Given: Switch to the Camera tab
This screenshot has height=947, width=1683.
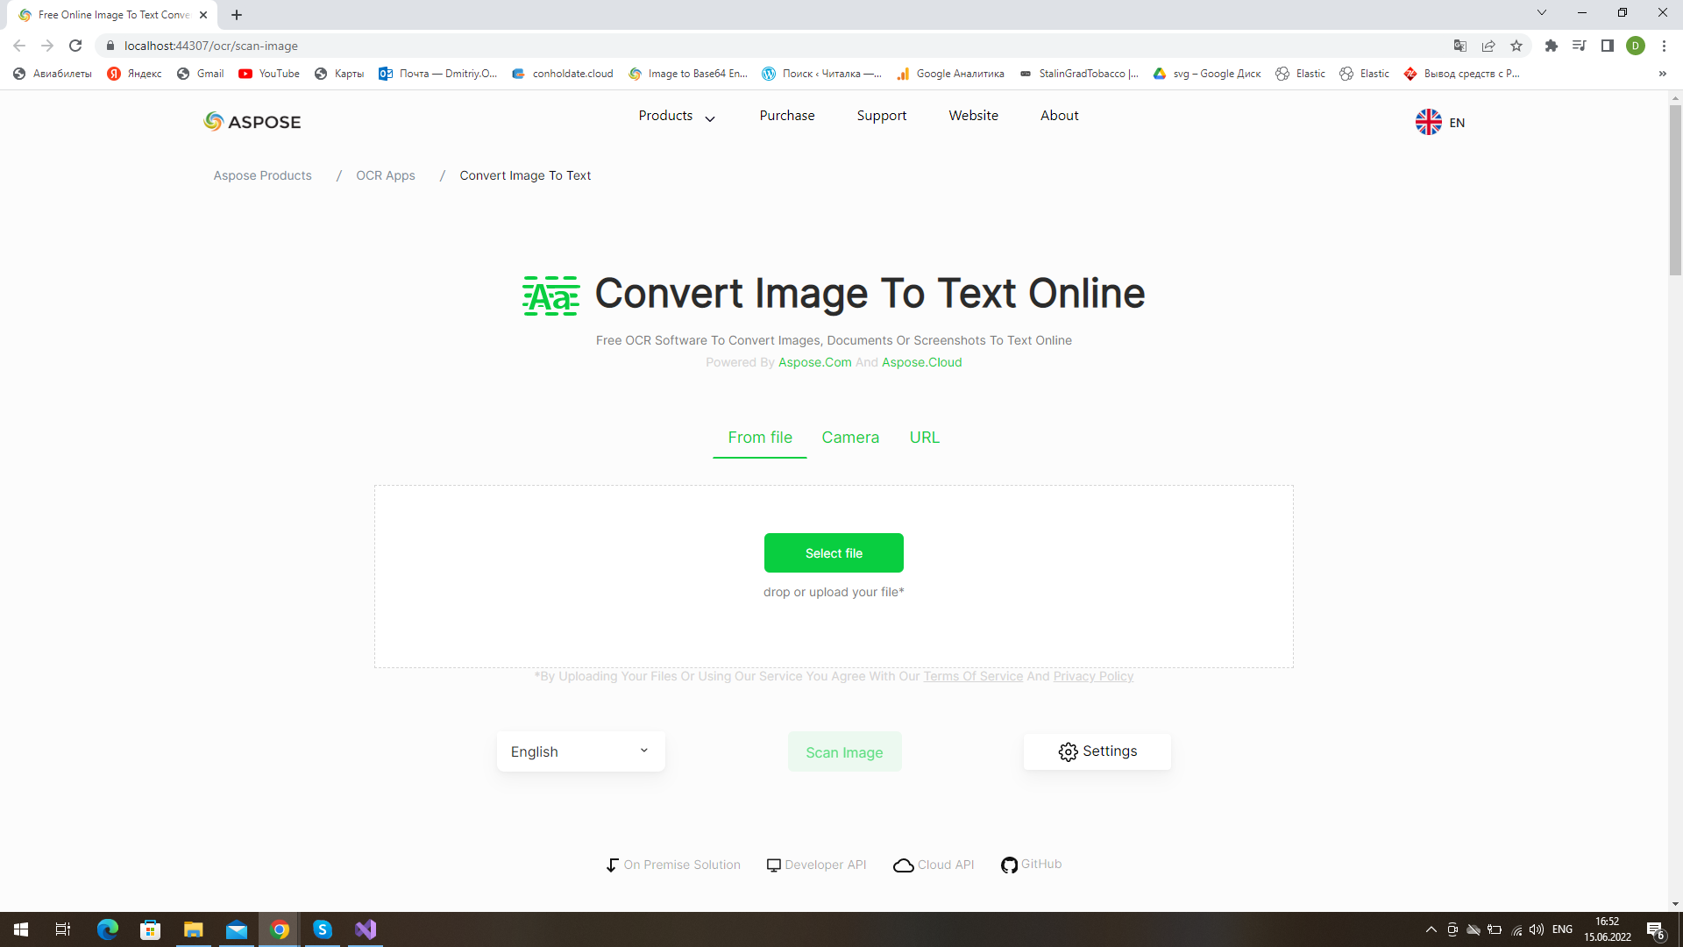Looking at the screenshot, I should tap(849, 438).
